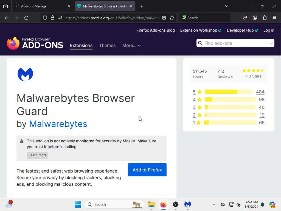Open the Themes section
Screen dimensions: 281x211
click(x=107, y=46)
